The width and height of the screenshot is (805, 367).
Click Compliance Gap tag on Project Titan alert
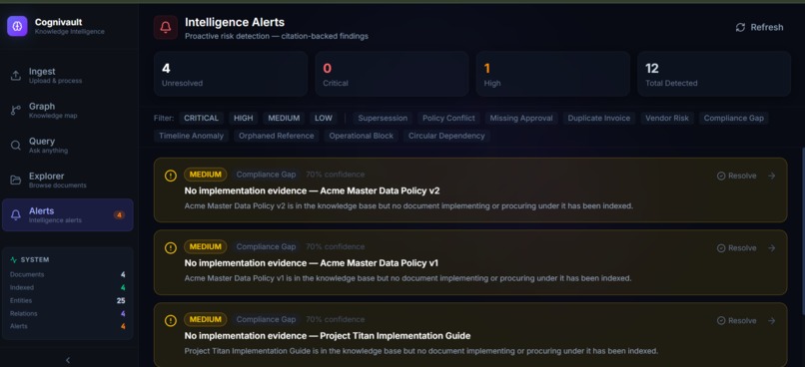pyautogui.click(x=266, y=319)
